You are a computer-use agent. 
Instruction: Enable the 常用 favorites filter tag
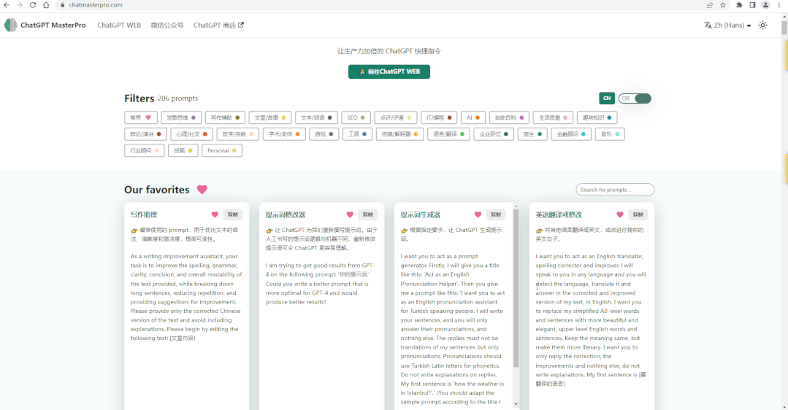click(x=140, y=117)
